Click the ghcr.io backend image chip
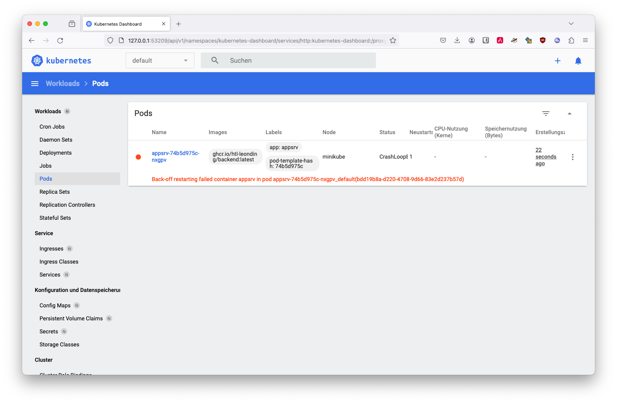This screenshot has width=617, height=404. tap(235, 157)
